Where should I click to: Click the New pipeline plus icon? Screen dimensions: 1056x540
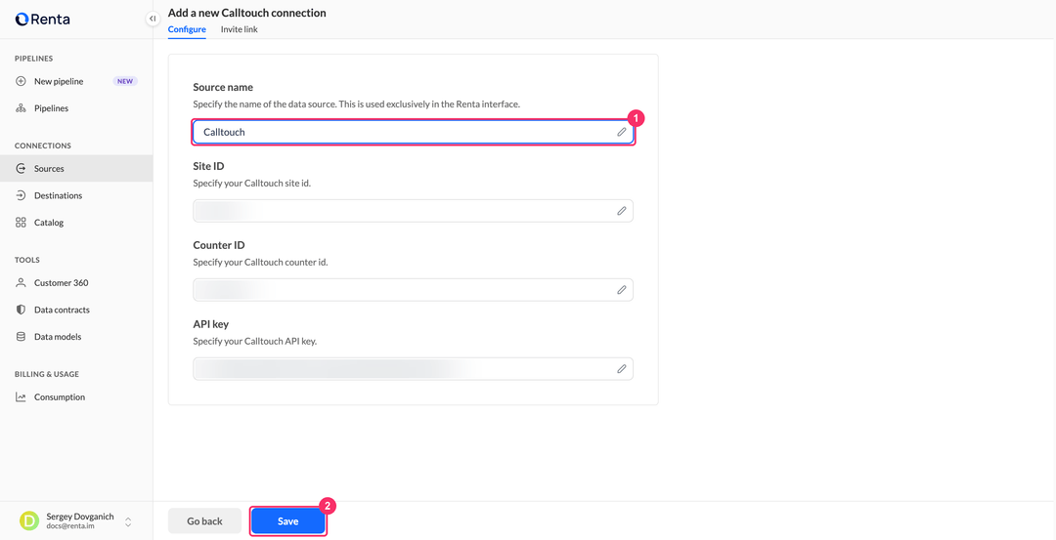[x=21, y=81]
